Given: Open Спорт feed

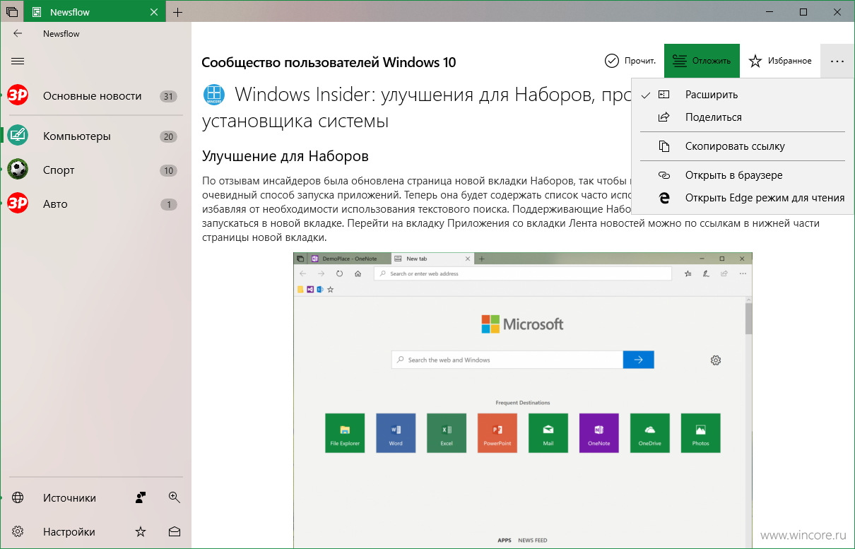Looking at the screenshot, I should click(95, 170).
